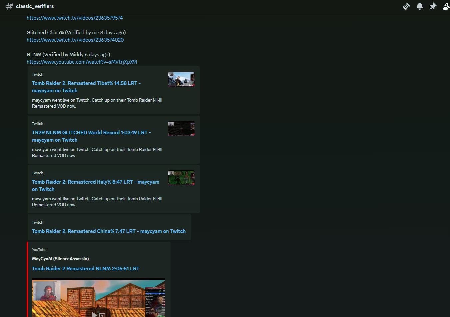Open notification settings bell icon
Viewport: 450px width, 317px height.
pos(420,6)
